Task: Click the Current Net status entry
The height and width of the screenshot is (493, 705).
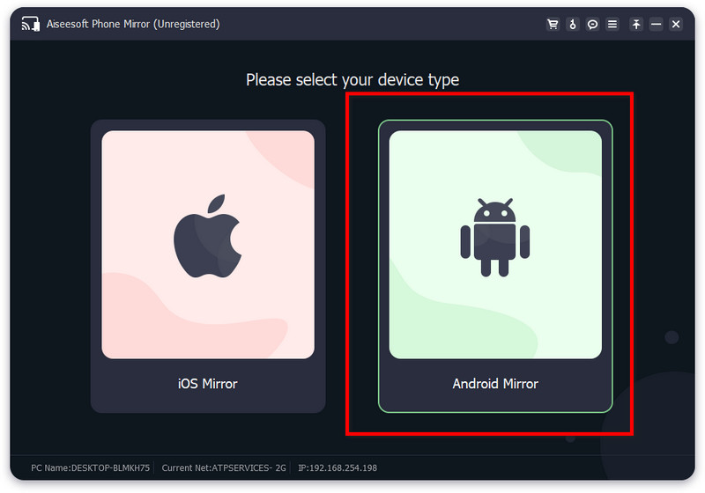Action: point(224,467)
